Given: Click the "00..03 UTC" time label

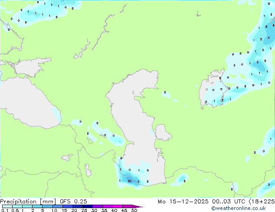Looking at the screenshot, I should (x=229, y=202).
